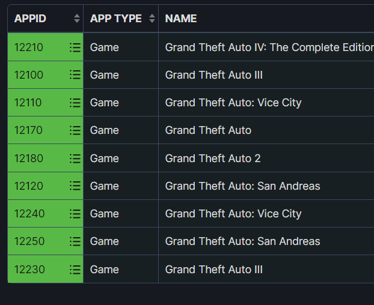This screenshot has width=374, height=305.
Task: Open Grand Theft Auto in row 12170
Action: (208, 130)
